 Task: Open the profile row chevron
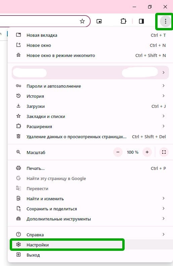tap(163, 72)
